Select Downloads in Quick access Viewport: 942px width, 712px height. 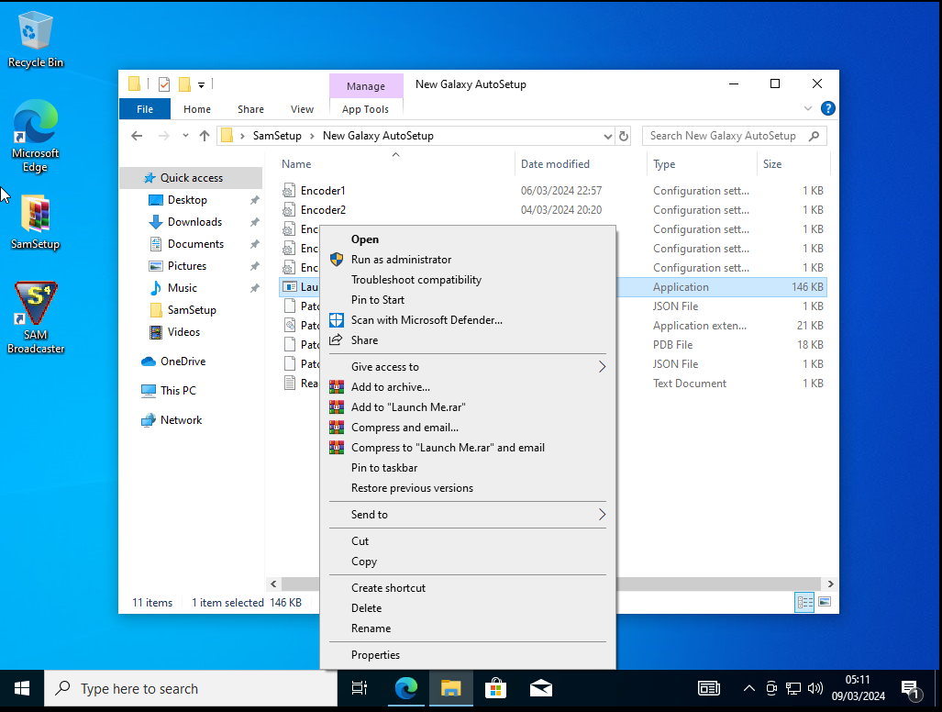pos(194,222)
